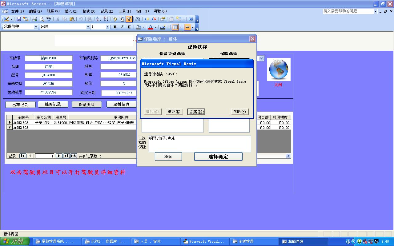The image size is (394, 246).
Task: Click the 维修记录 button
Action: [x=53, y=104]
